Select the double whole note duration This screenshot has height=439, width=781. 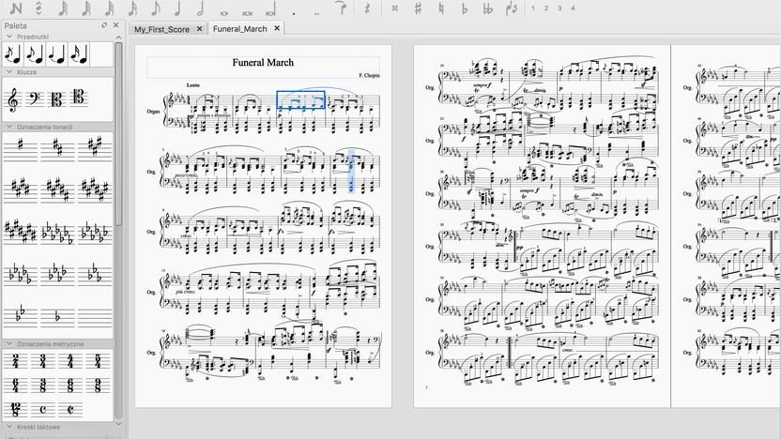coord(247,13)
